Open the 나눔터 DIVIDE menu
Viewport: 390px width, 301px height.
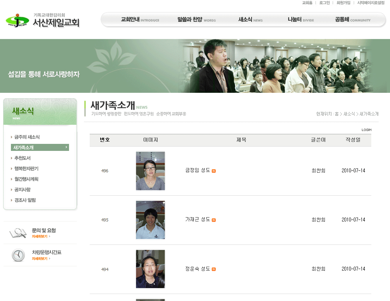pos(301,19)
